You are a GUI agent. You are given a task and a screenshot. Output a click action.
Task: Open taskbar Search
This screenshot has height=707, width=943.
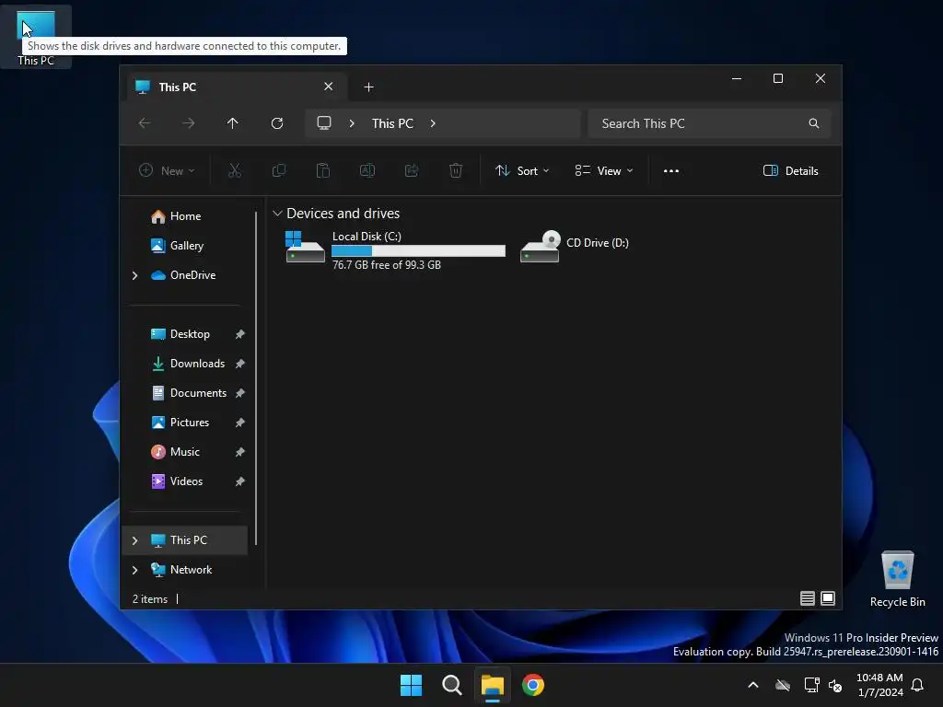click(451, 685)
